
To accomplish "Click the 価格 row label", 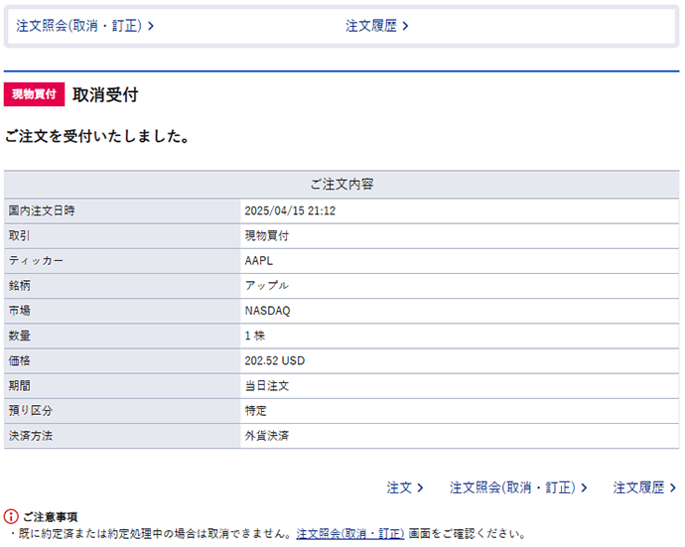I will [19, 360].
